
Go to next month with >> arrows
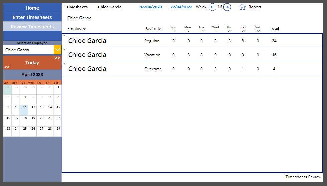pos(57,58)
